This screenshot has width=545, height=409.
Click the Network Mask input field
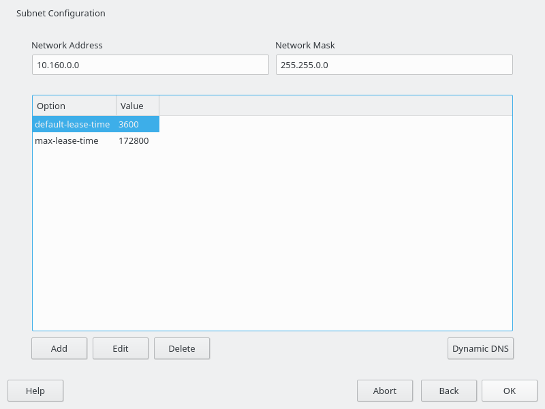click(394, 65)
